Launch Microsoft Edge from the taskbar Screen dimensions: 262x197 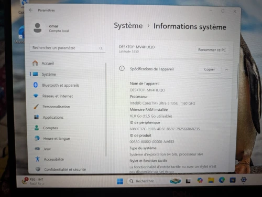(x=222, y=180)
